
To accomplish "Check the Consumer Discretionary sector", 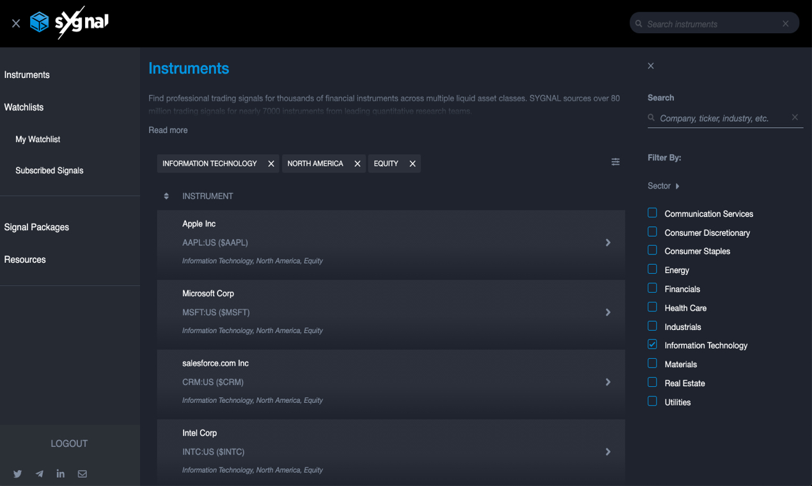I will [652, 231].
